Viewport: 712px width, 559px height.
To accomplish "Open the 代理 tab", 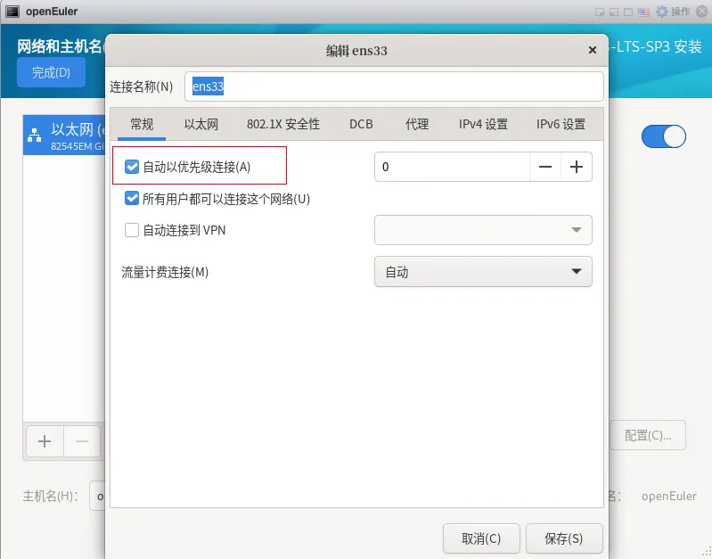I will pyautogui.click(x=417, y=124).
